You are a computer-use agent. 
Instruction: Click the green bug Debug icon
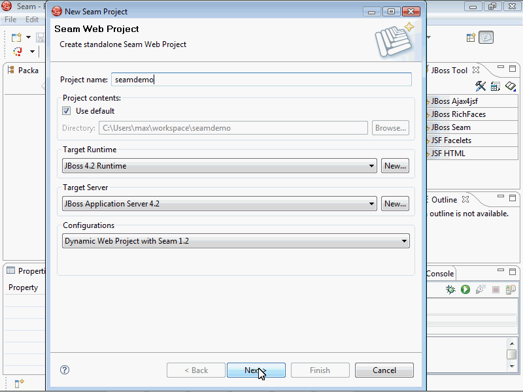(450, 289)
